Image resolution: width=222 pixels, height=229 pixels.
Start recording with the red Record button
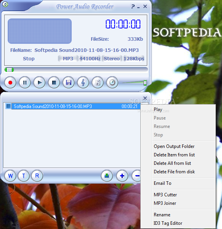coord(10,83)
